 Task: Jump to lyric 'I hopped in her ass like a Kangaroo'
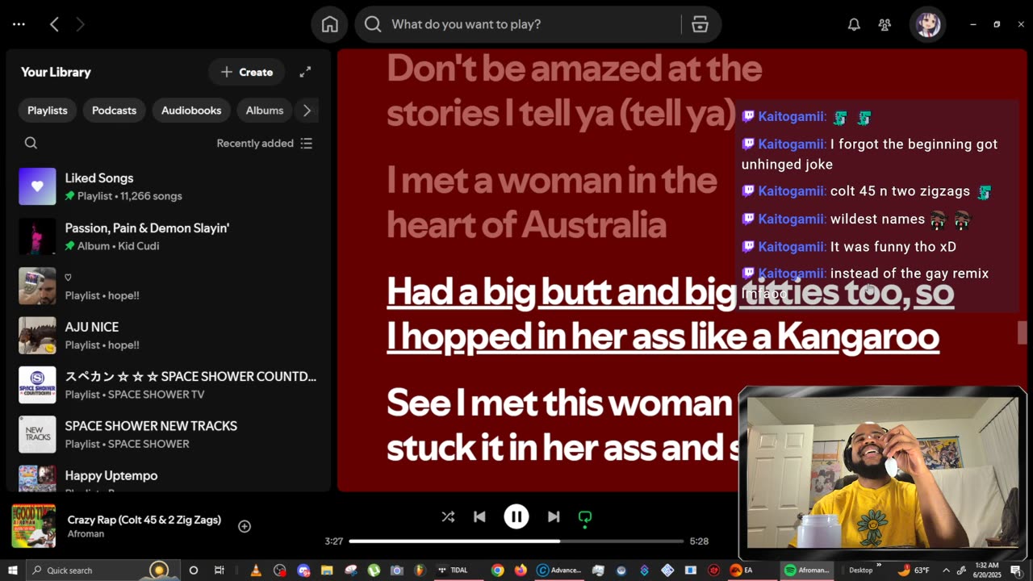(x=663, y=336)
